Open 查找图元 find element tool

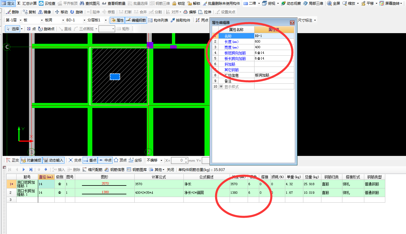(90, 3)
